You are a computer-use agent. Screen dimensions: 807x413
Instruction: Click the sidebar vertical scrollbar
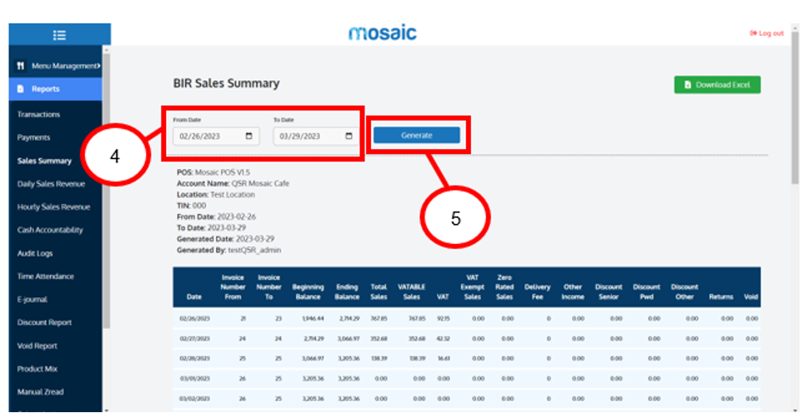[x=106, y=189]
